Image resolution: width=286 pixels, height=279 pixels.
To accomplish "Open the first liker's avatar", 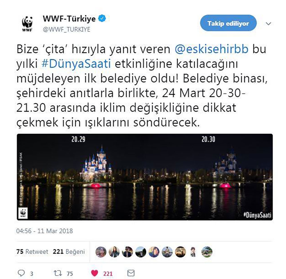I will [x=101, y=252].
